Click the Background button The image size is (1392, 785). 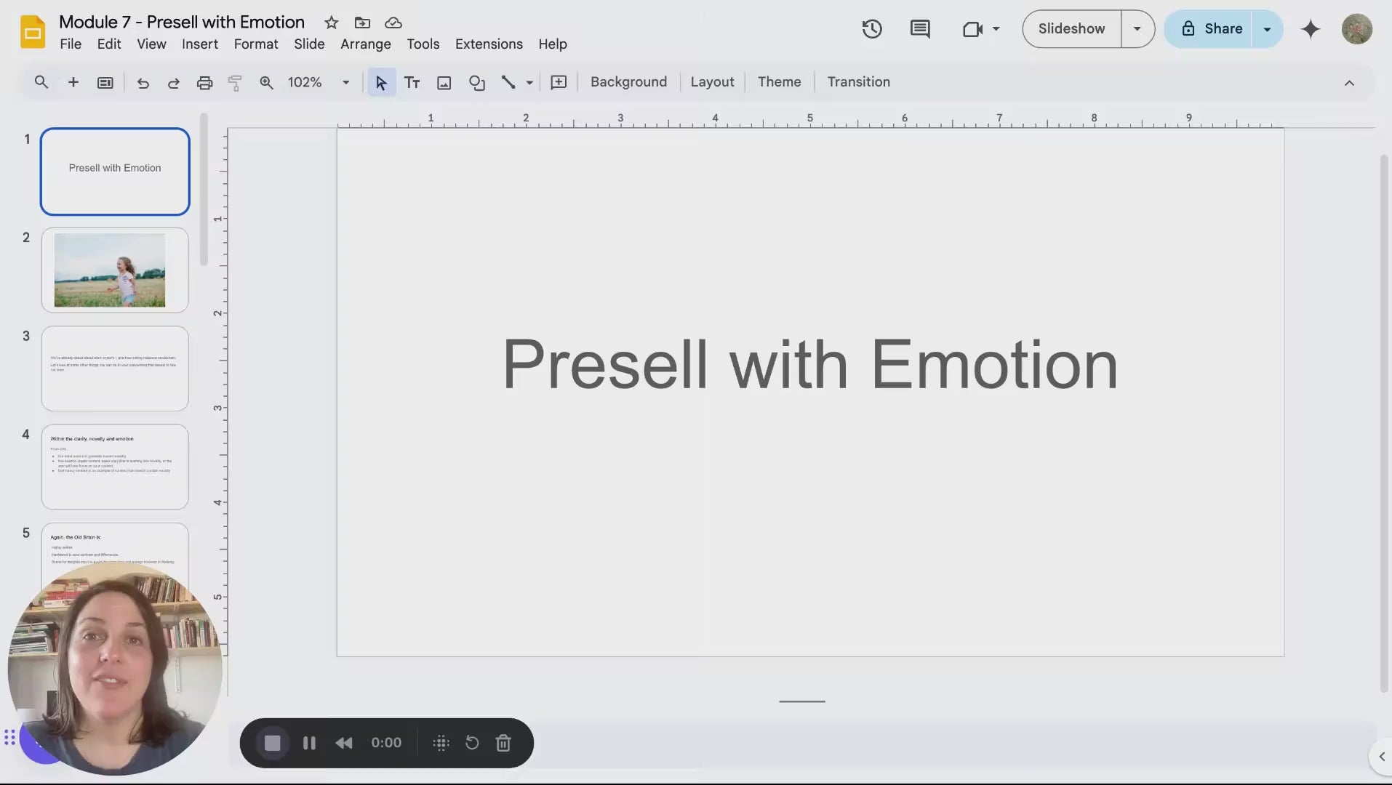tap(628, 82)
